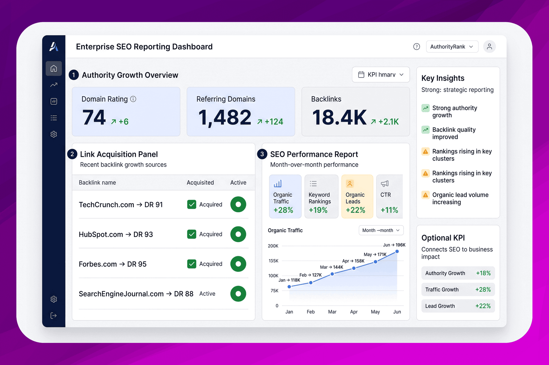549x365 pixels.
Task: Open the KPI date range dropdown
Action: click(381, 74)
